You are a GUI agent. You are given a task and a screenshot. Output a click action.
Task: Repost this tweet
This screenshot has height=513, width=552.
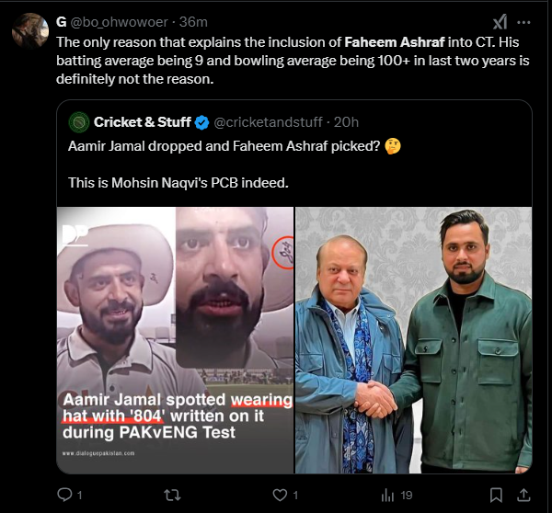point(171,495)
